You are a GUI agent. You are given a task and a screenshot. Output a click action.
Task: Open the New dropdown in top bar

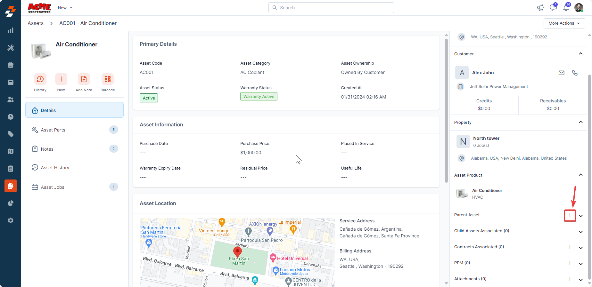pos(65,8)
